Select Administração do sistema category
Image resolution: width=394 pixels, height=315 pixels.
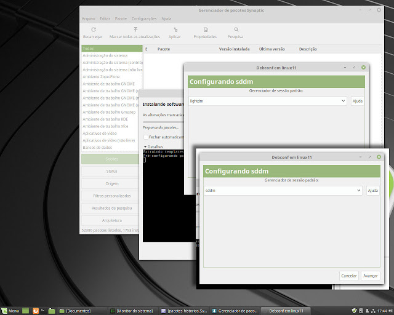112,55
